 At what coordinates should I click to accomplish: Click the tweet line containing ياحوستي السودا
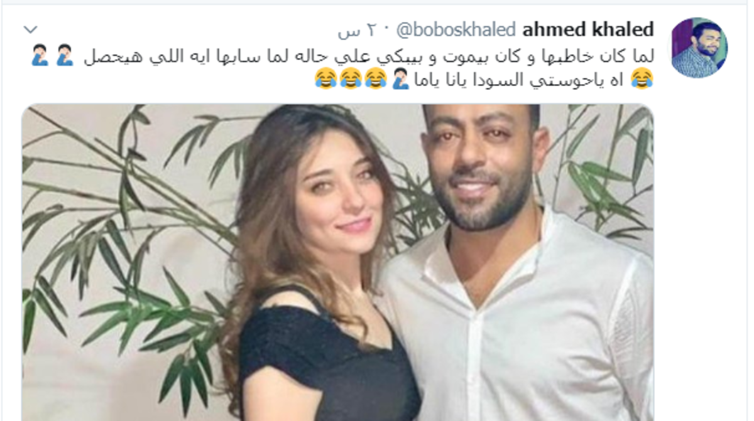tap(483, 79)
